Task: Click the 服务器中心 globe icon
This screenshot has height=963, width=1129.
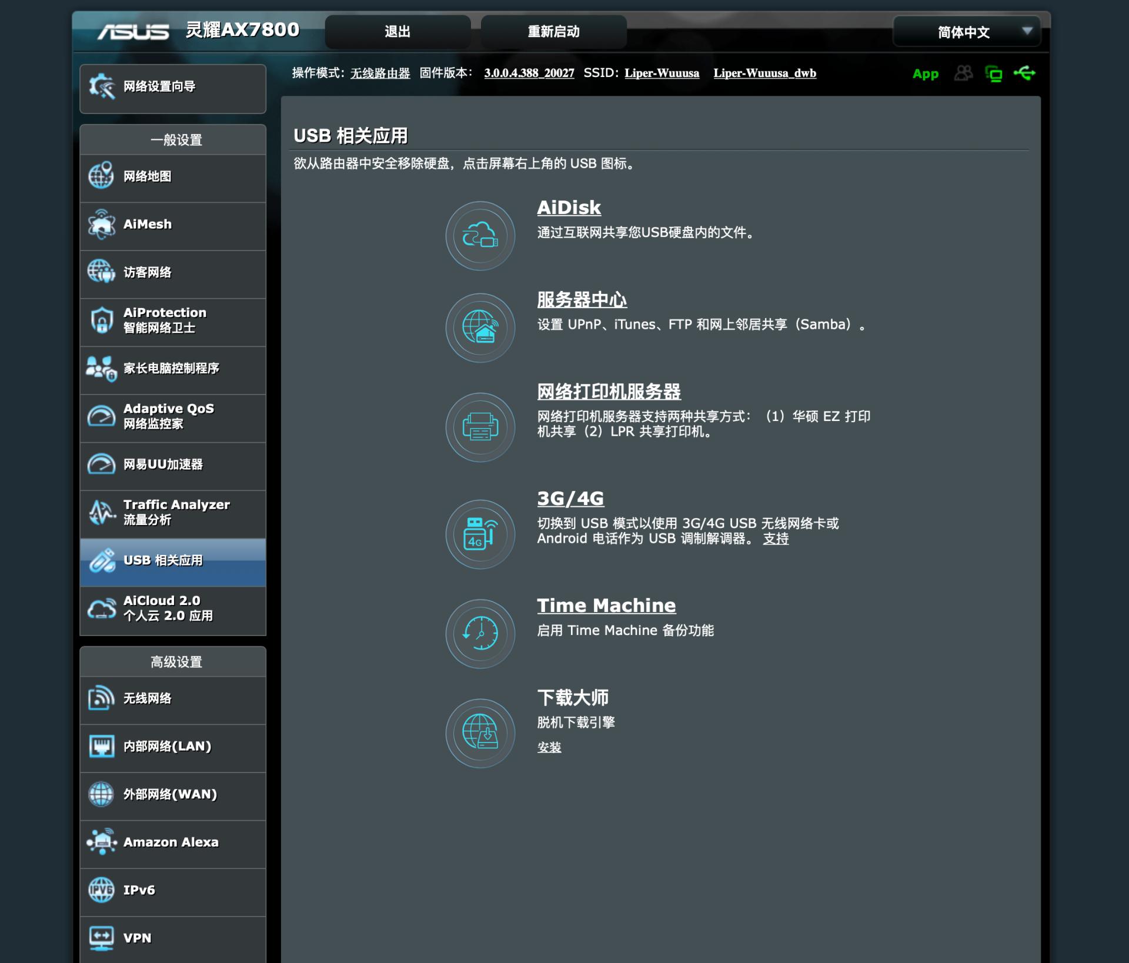Action: 480,327
